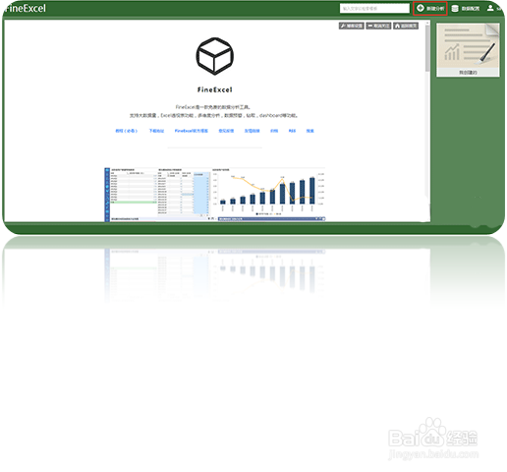Click the FineExcel logo in the header
This screenshot has height=472, width=507.
pyautogui.click(x=26, y=8)
